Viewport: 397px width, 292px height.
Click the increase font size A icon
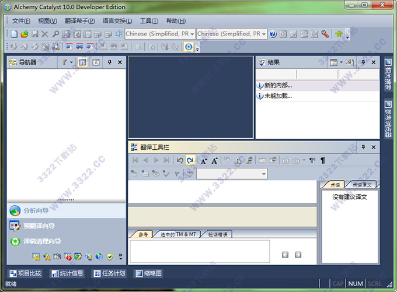[214, 160]
